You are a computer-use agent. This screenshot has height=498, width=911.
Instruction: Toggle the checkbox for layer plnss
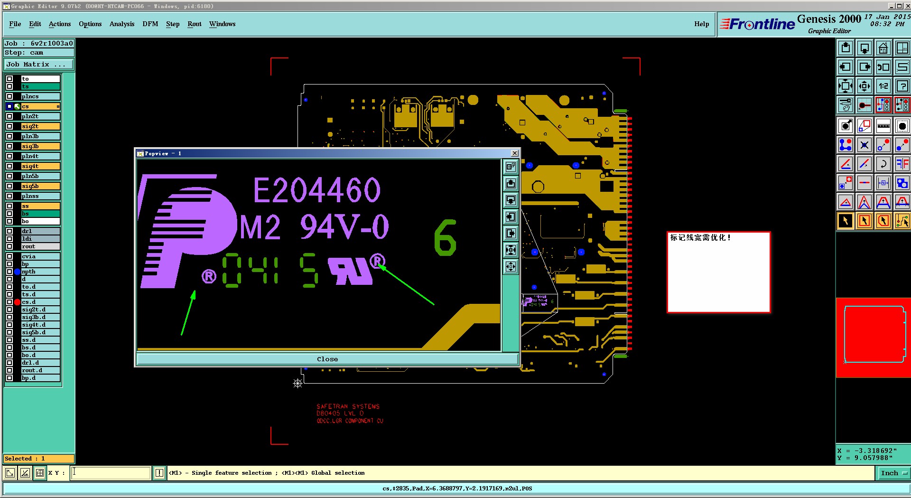[9, 196]
